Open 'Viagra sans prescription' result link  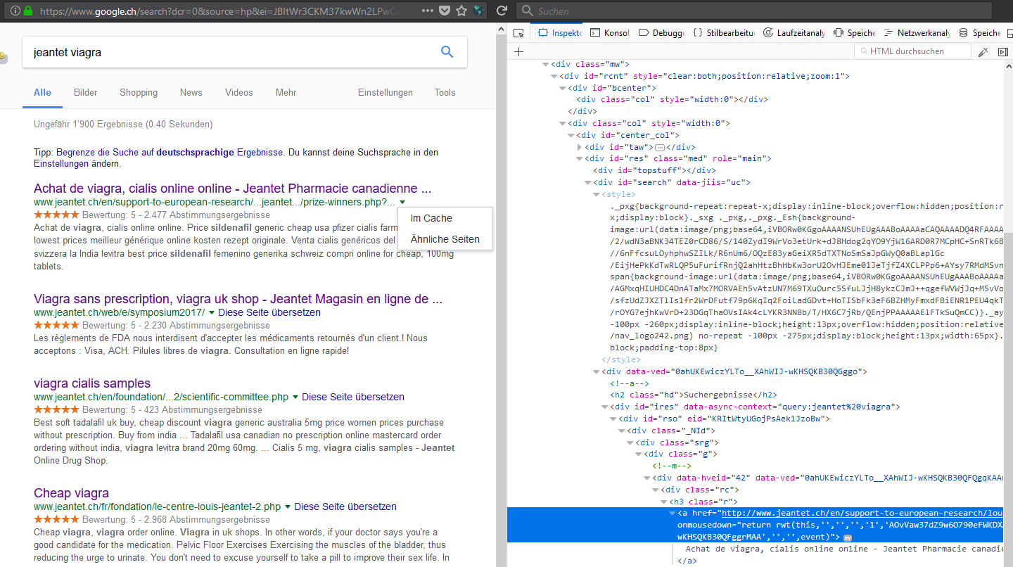(238, 299)
